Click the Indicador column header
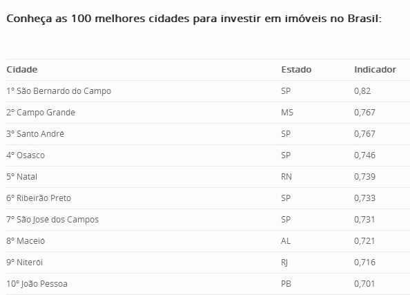The width and height of the screenshot is (410, 295). 375,70
